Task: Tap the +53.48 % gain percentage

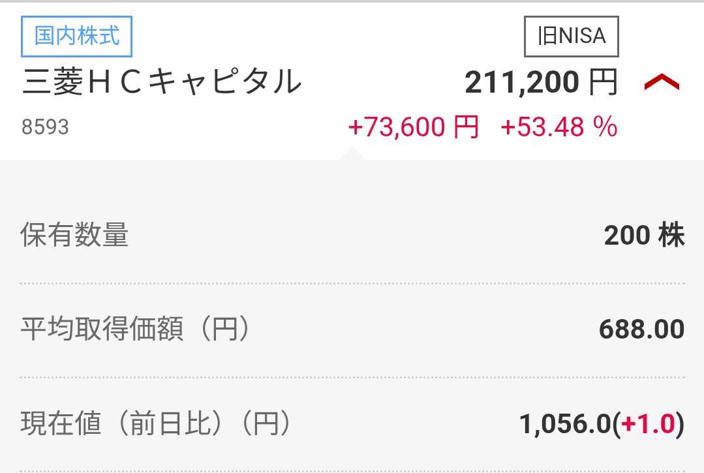Action: coord(559,127)
